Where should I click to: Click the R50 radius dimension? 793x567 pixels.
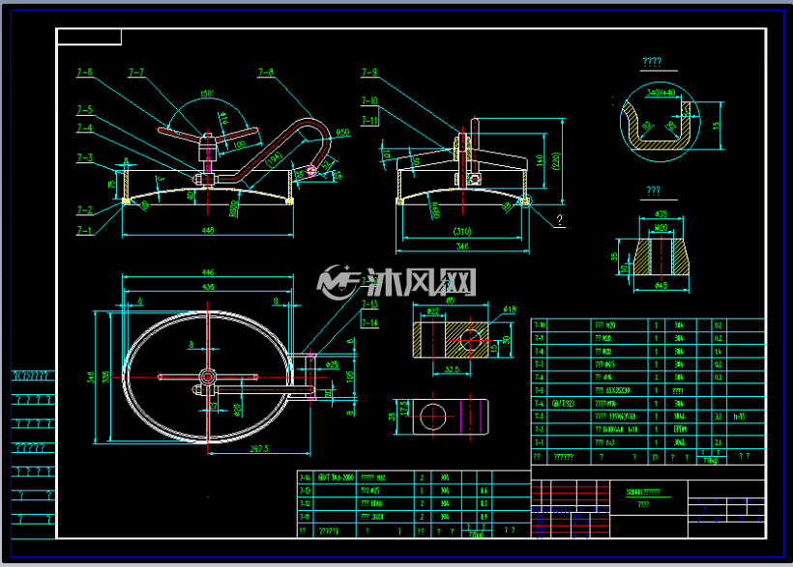pos(342,132)
